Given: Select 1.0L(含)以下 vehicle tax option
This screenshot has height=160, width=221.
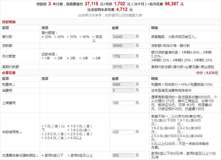Looking at the screenshot, I should [x=43, y=126].
